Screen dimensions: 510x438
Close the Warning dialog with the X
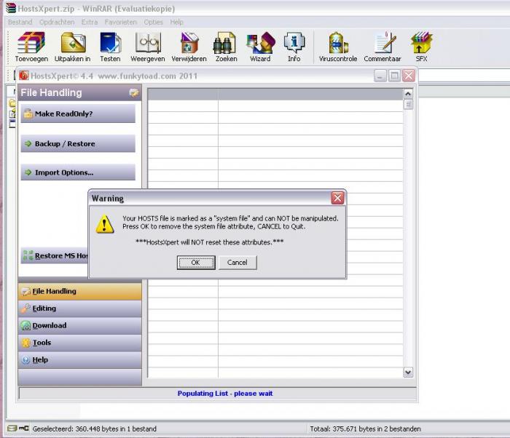(337, 198)
